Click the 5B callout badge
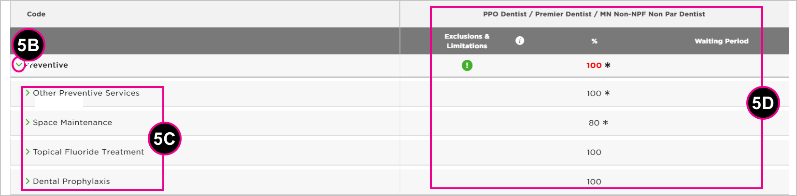Image resolution: width=797 pixels, height=196 pixels. (28, 45)
